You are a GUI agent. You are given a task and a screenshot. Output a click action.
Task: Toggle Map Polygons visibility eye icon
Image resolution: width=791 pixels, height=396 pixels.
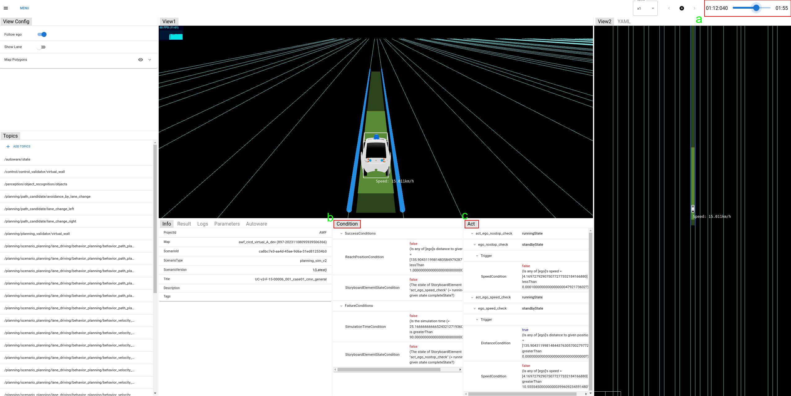[x=140, y=59]
